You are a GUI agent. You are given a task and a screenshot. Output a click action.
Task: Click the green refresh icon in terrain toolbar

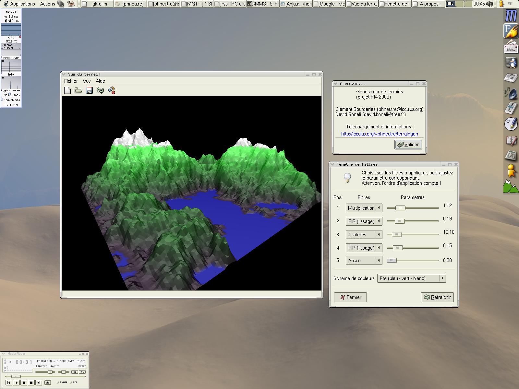click(x=100, y=90)
